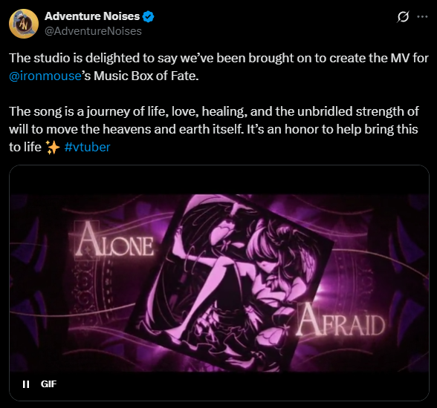Open the Adventure Noises display name

[x=92, y=16]
